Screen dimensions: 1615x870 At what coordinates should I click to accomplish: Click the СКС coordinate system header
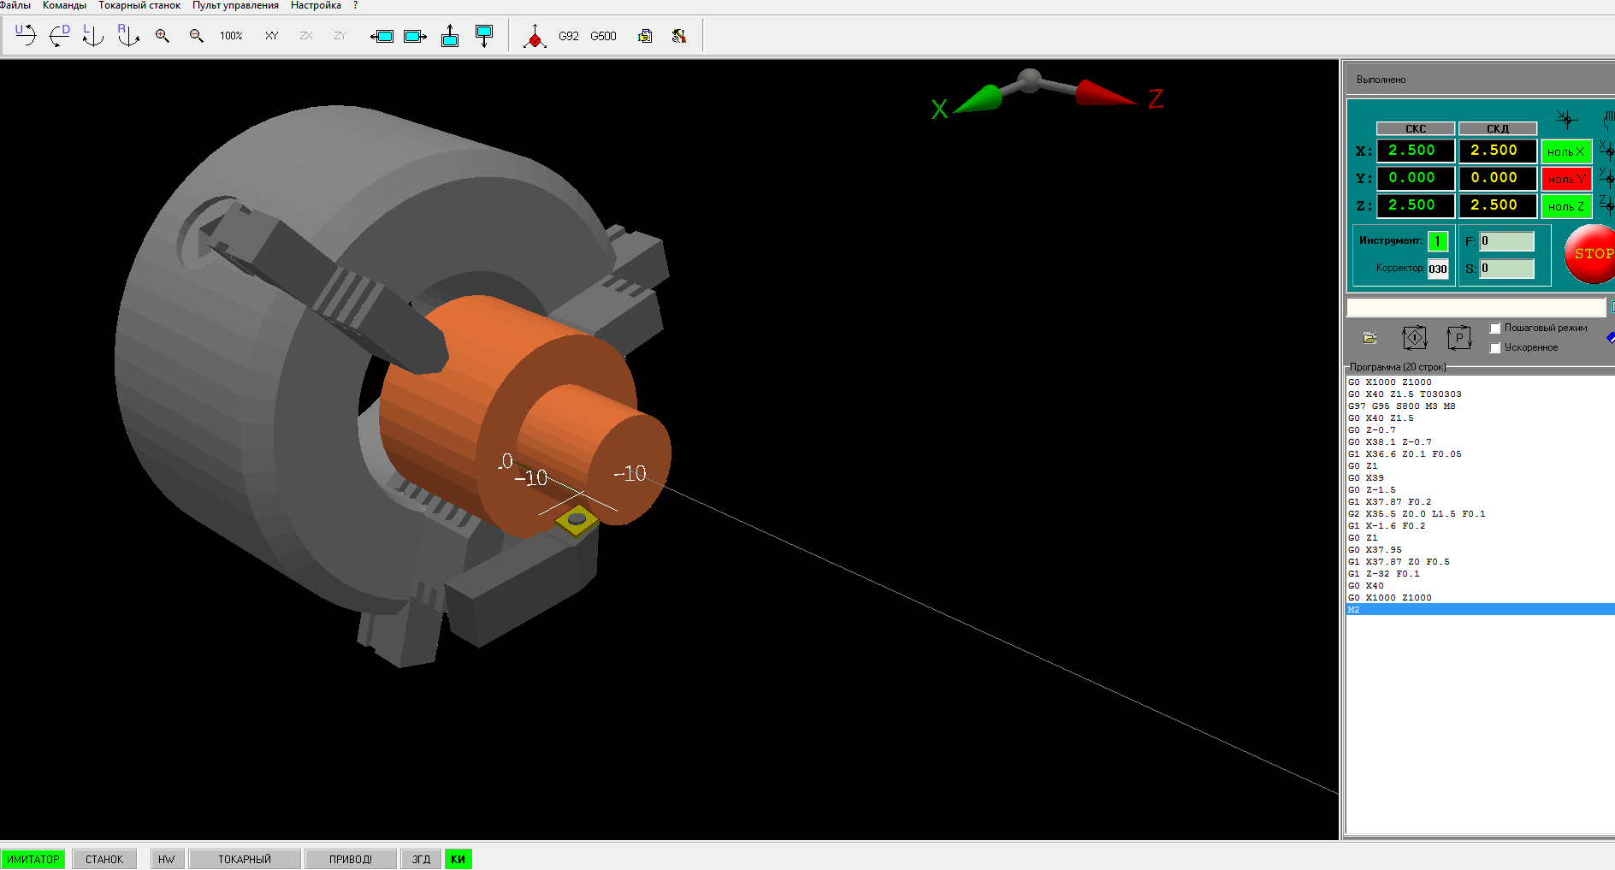[1416, 128]
